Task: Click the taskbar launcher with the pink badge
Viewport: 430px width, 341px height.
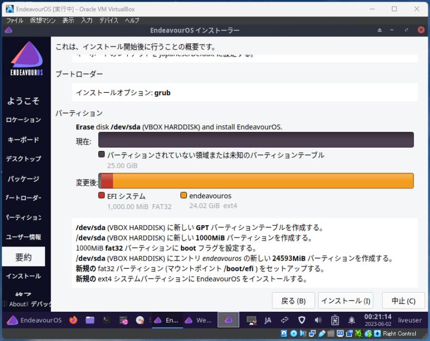Action: tap(123, 320)
